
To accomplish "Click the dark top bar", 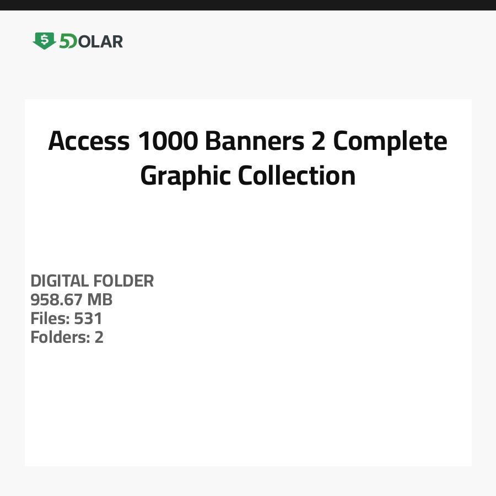I will coord(248,5).
